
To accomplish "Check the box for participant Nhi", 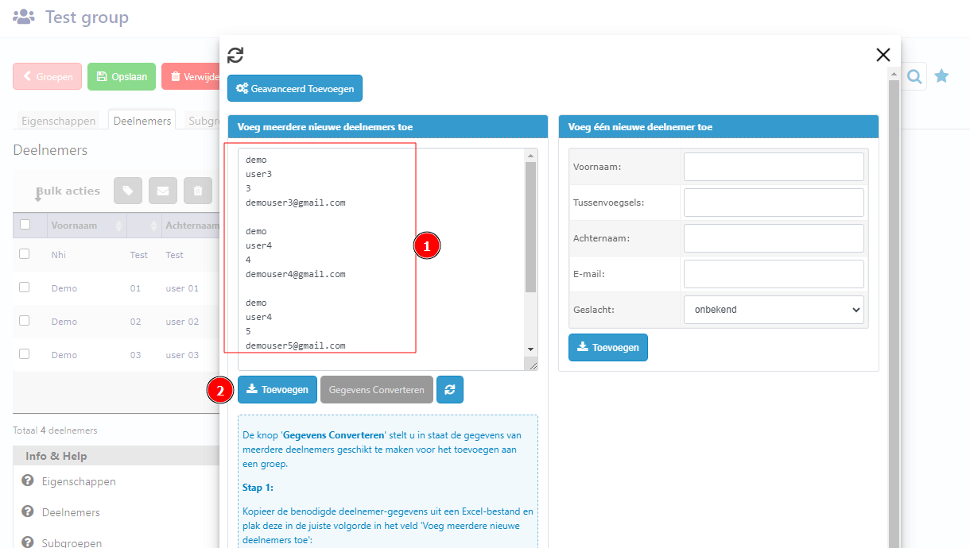I will click(25, 254).
